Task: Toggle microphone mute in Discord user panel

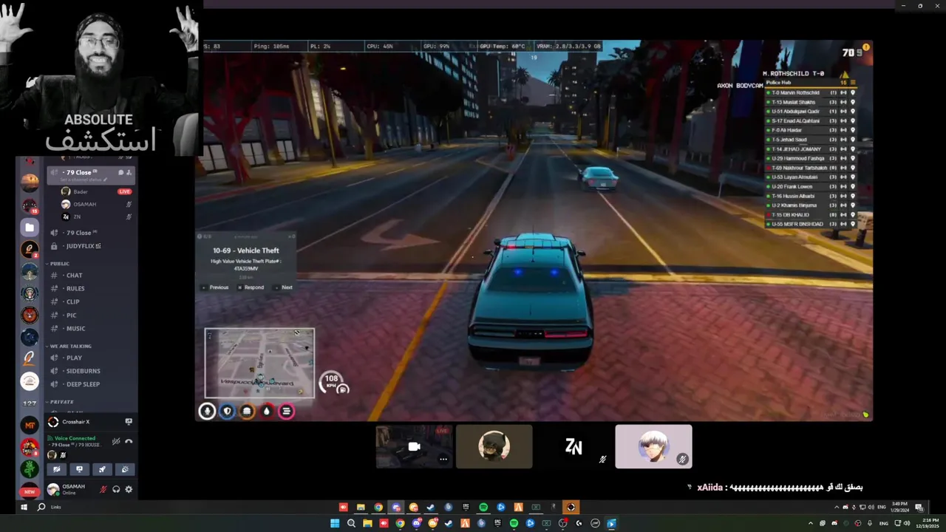Action: 104,489
